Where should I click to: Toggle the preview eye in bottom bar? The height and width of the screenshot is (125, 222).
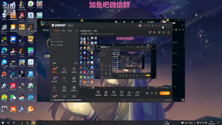(x=152, y=93)
